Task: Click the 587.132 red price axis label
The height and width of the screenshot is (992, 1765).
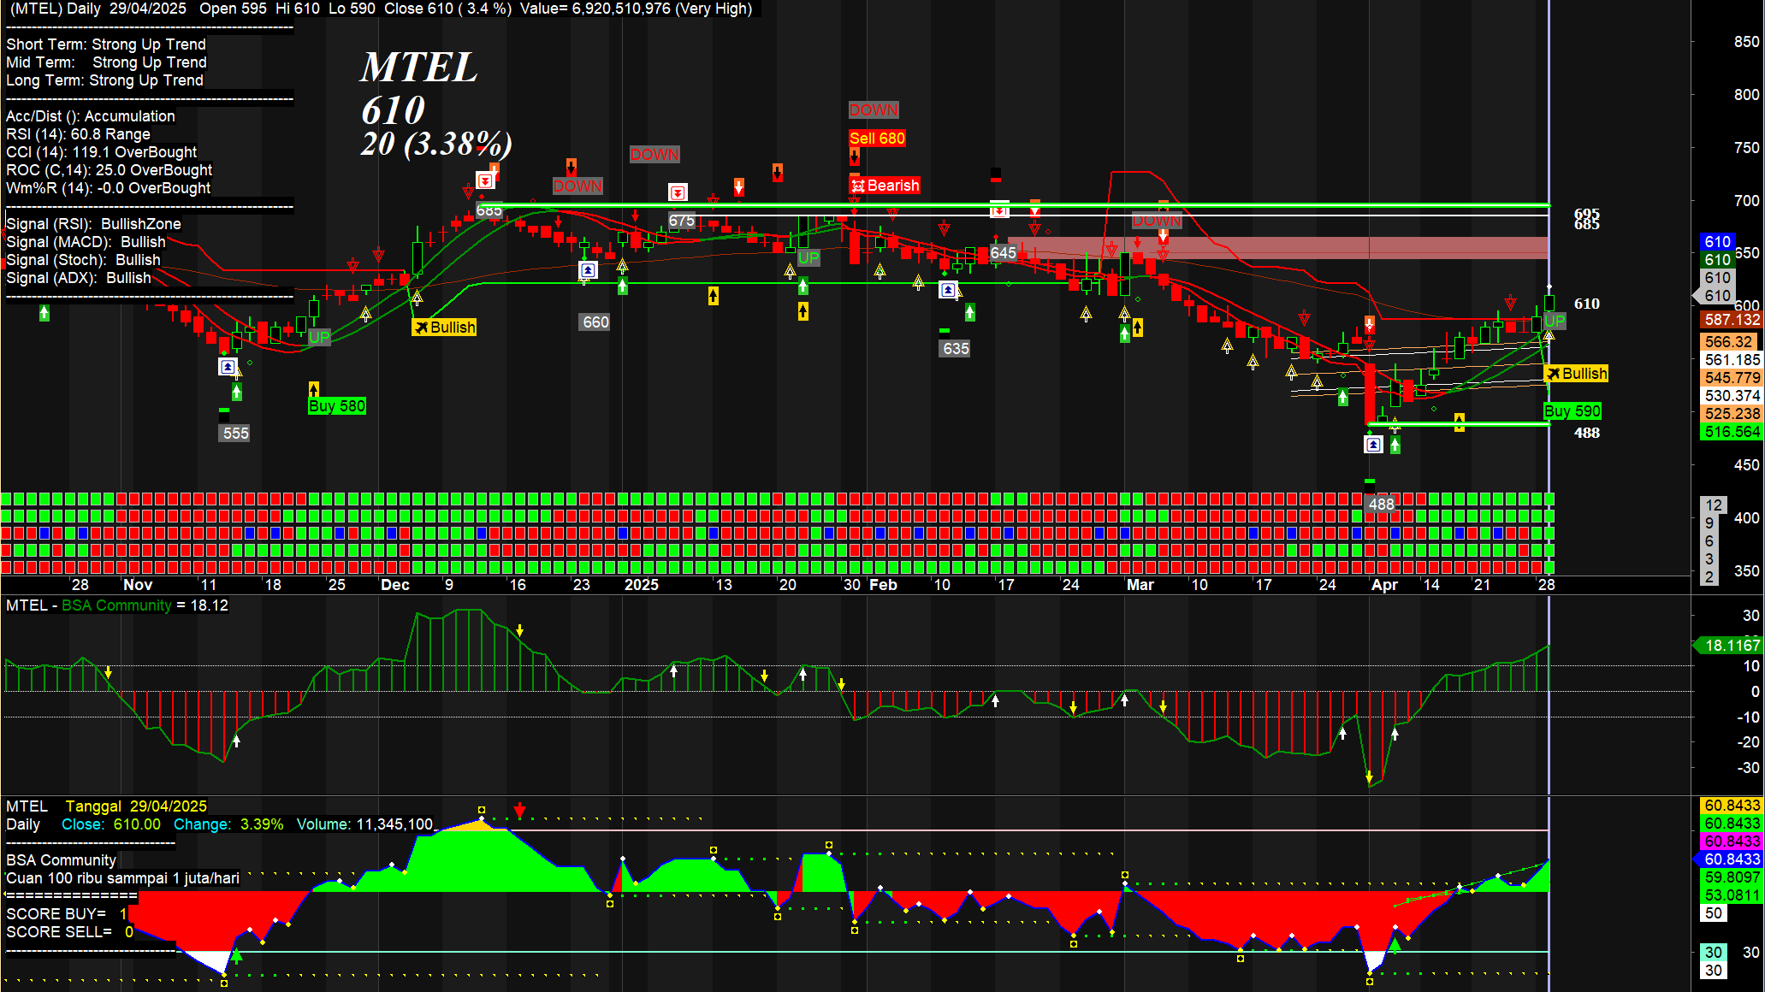Action: 1732,320
